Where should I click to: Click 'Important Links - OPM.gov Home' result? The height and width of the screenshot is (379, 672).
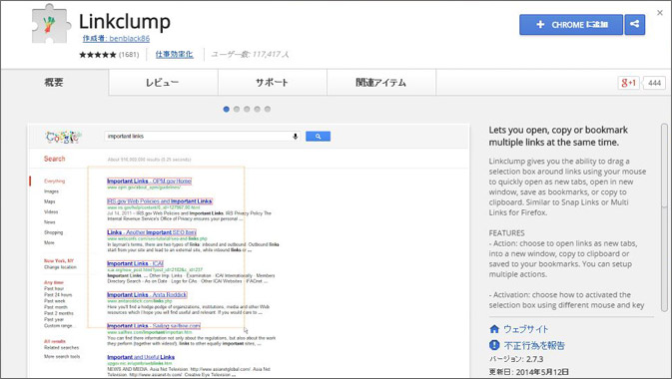click(149, 182)
